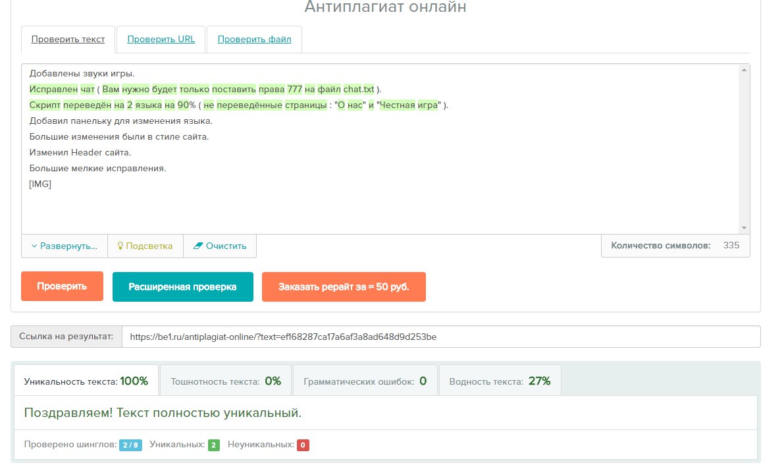Image resolution: width=784 pixels, height=469 pixels.
Task: Order rewrite via Заказать рерайт button
Action: coord(344,287)
